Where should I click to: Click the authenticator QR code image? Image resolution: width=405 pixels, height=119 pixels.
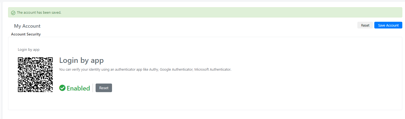click(x=35, y=74)
